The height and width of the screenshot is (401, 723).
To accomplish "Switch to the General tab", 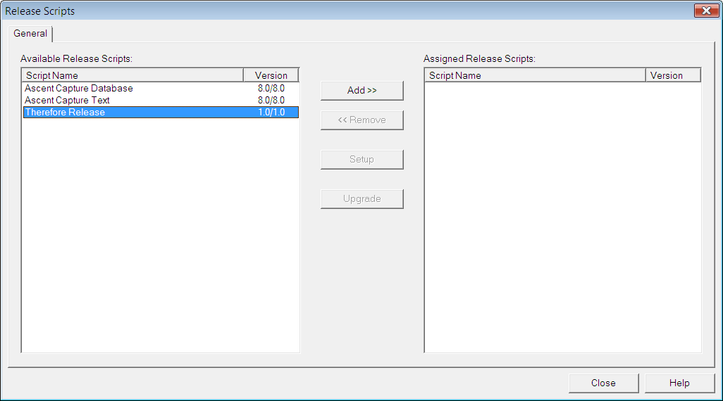I will (x=30, y=34).
